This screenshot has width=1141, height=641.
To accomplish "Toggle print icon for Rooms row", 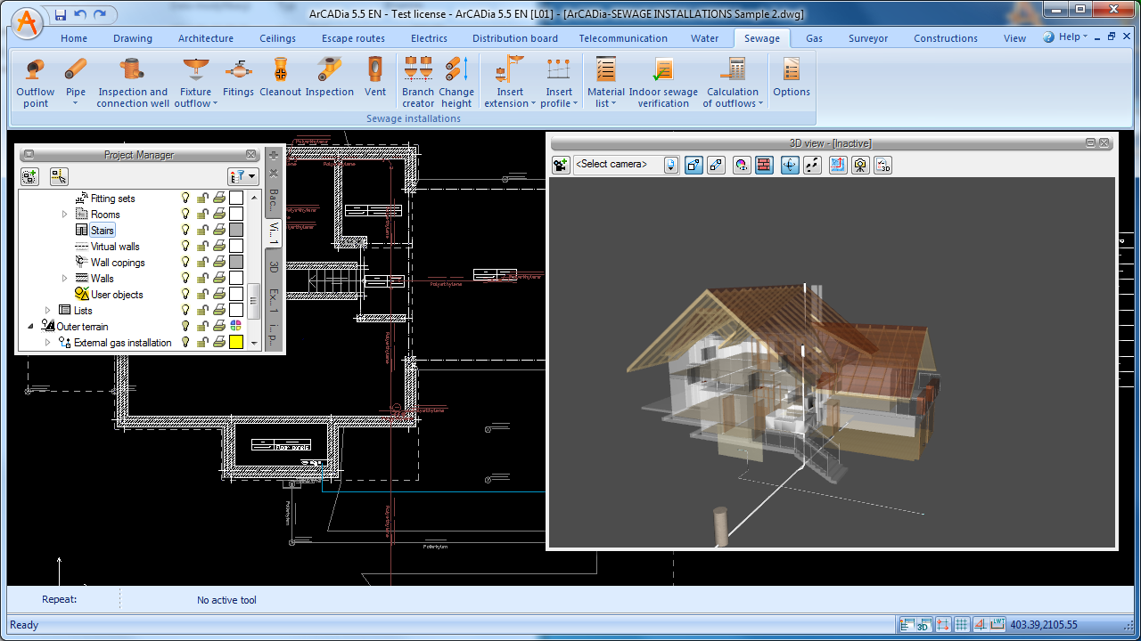I will 219,215.
